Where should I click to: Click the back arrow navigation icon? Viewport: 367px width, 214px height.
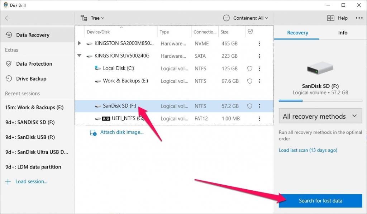pos(8,18)
